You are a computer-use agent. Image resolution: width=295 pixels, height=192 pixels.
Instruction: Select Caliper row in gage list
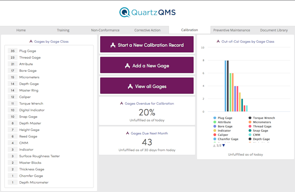pyautogui.click(x=49, y=97)
